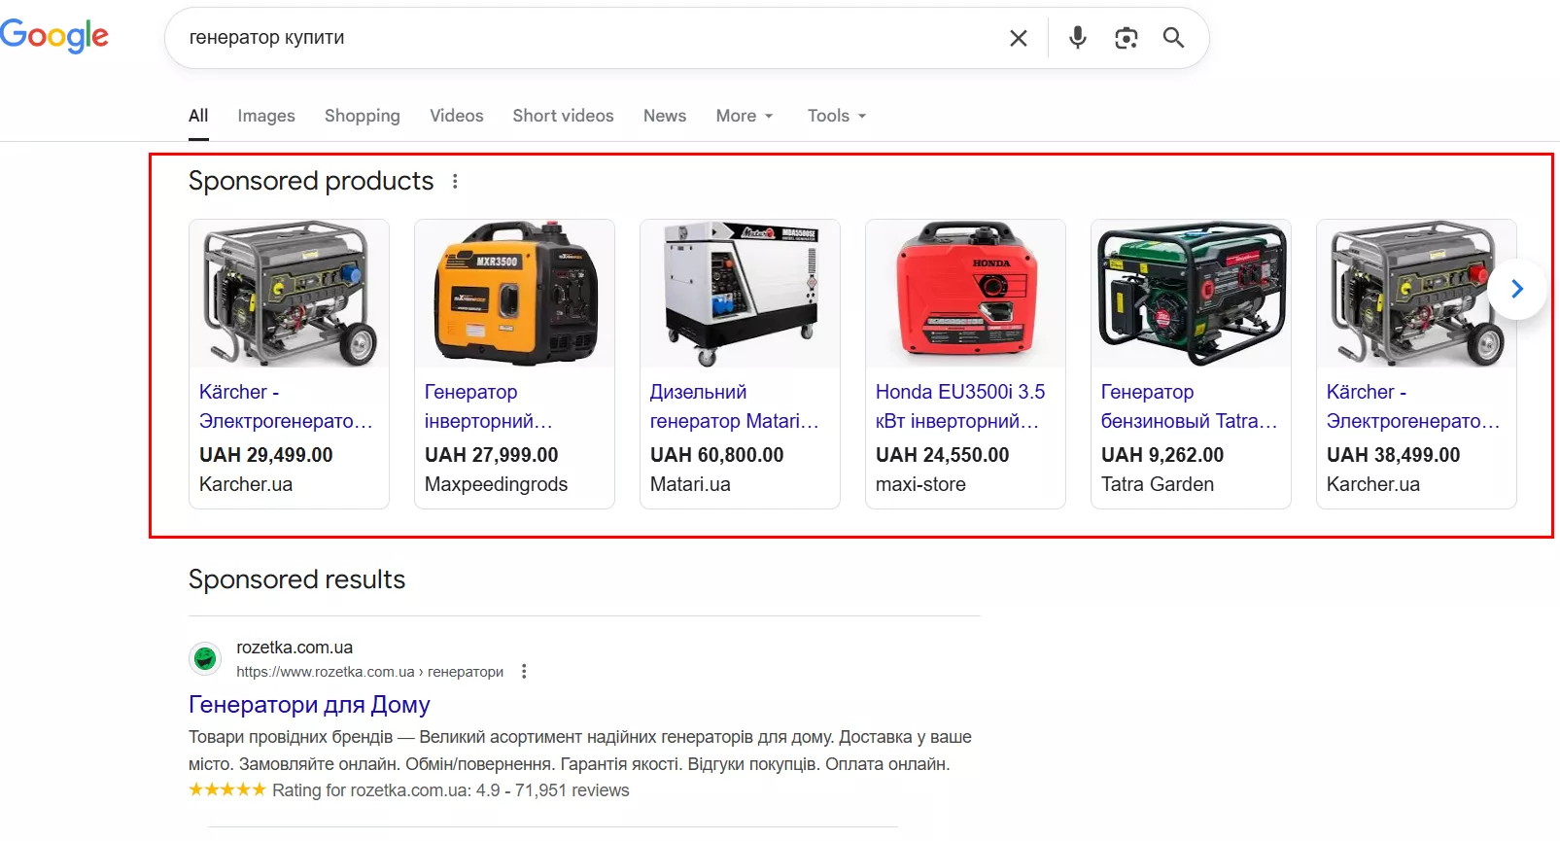Open the 'Генератори для Дому' result title
Screen dimensions: 1560x841
309,705
